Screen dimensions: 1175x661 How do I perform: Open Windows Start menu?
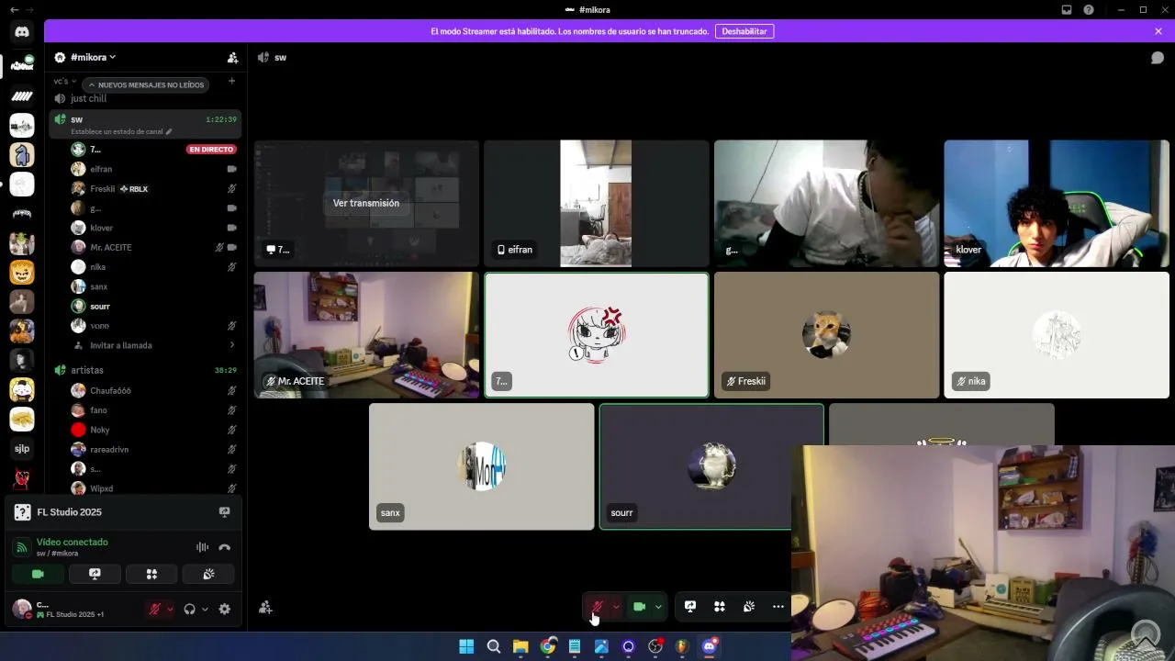click(466, 646)
